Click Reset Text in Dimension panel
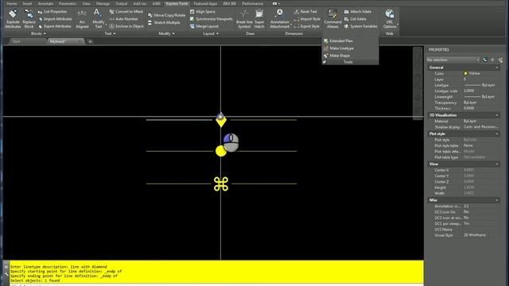The height and width of the screenshot is (286, 509). pyautogui.click(x=305, y=12)
